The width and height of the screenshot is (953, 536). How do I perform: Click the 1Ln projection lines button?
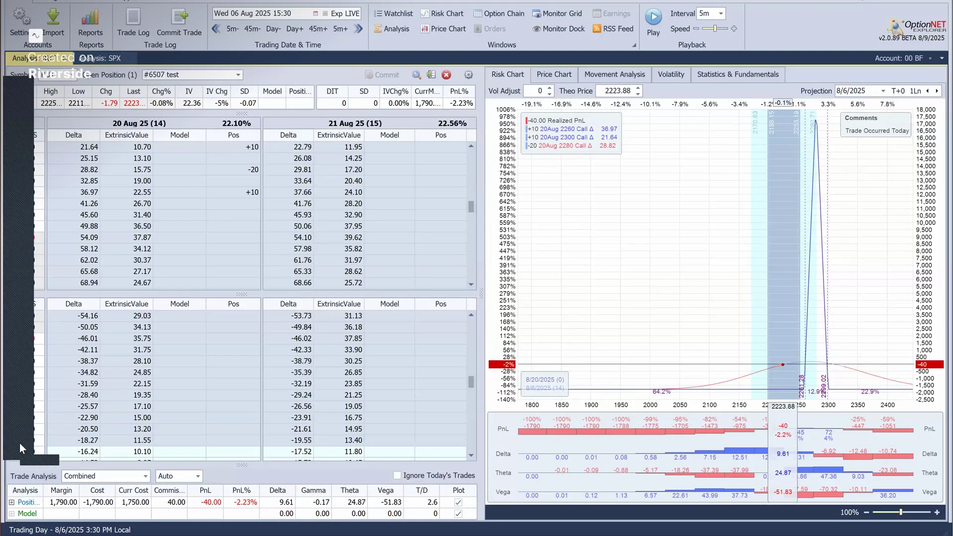(915, 91)
